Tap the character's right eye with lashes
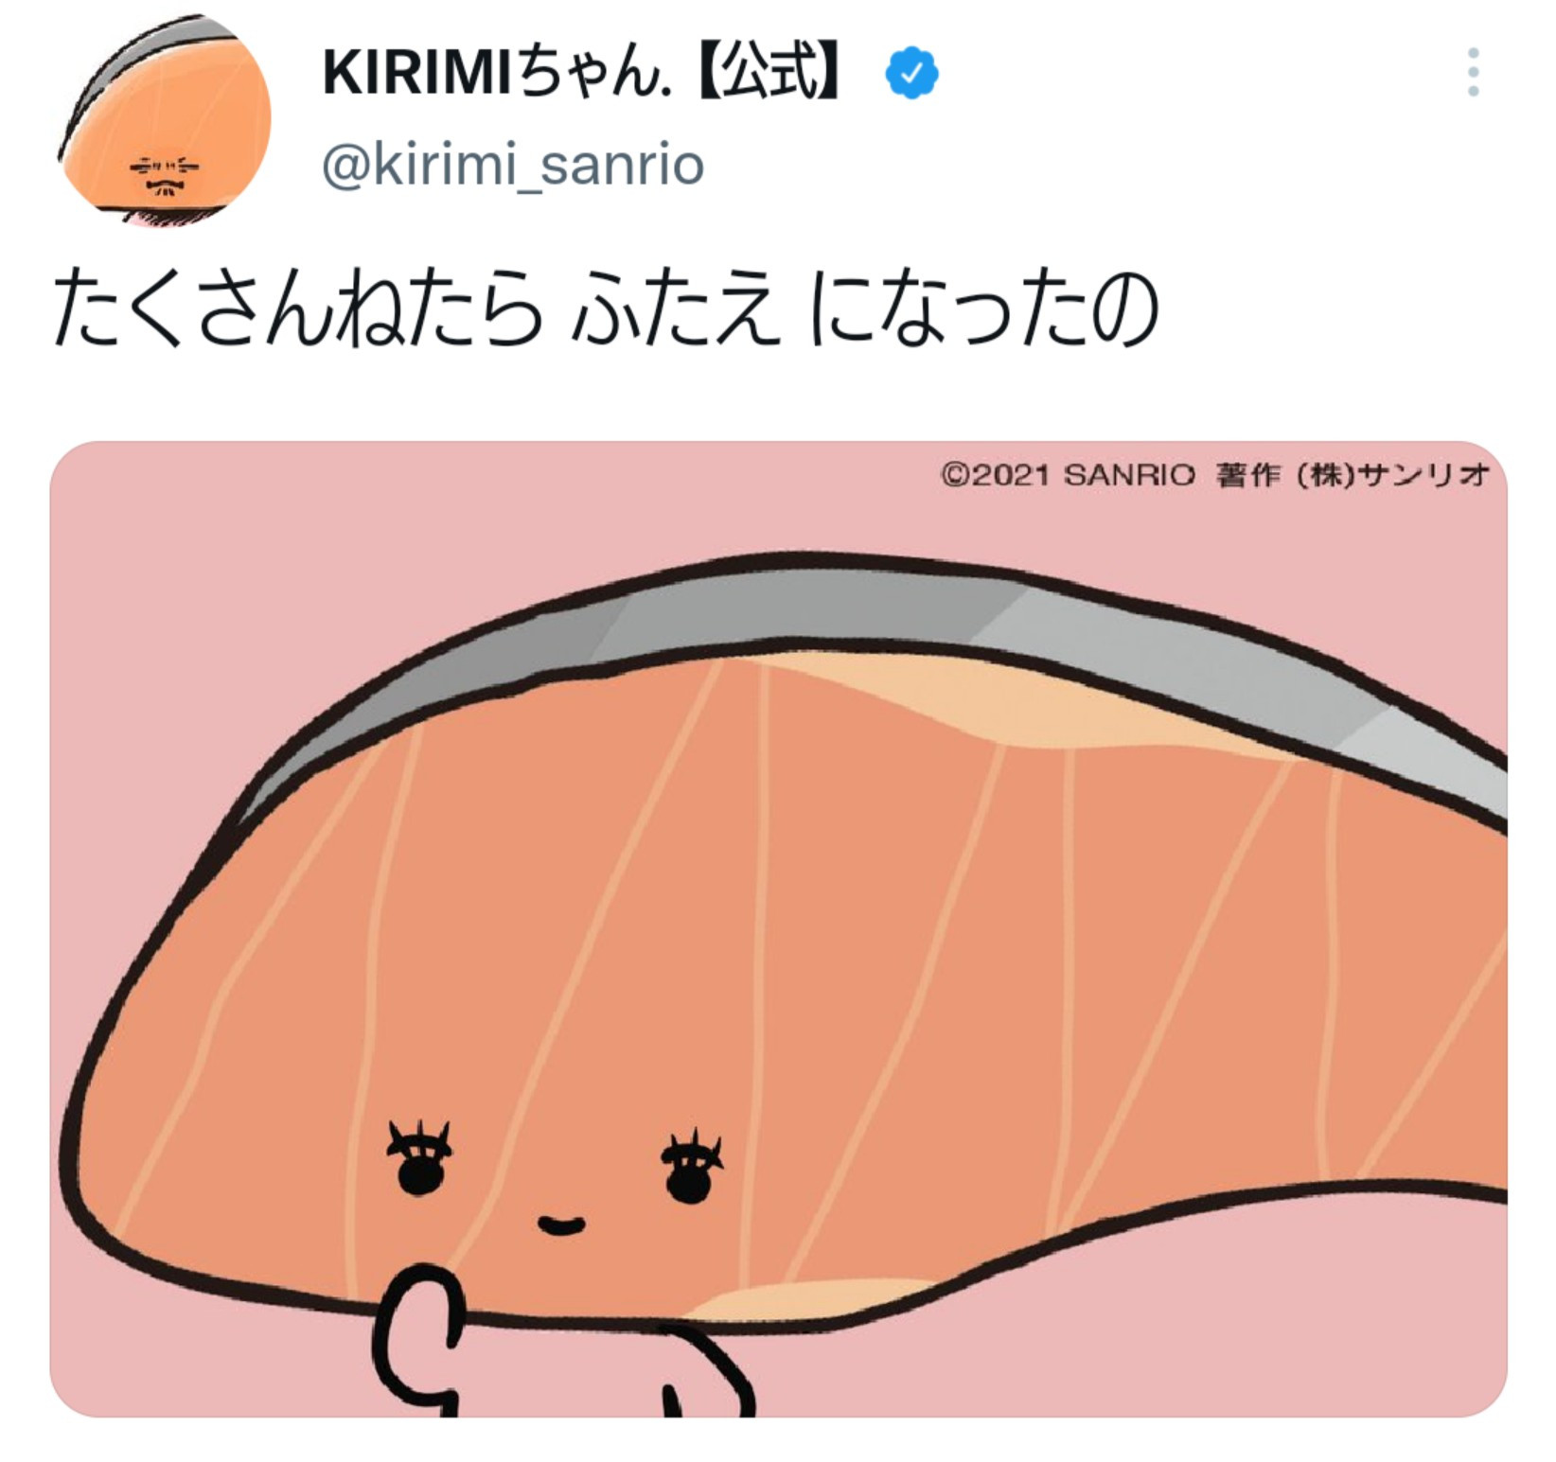The width and height of the screenshot is (1556, 1462). tap(691, 1168)
